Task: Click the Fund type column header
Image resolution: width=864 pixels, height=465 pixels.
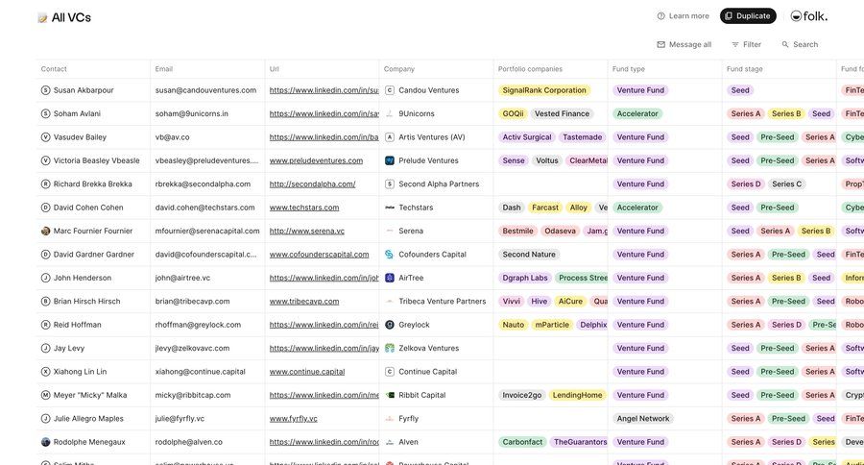Action: pos(631,69)
